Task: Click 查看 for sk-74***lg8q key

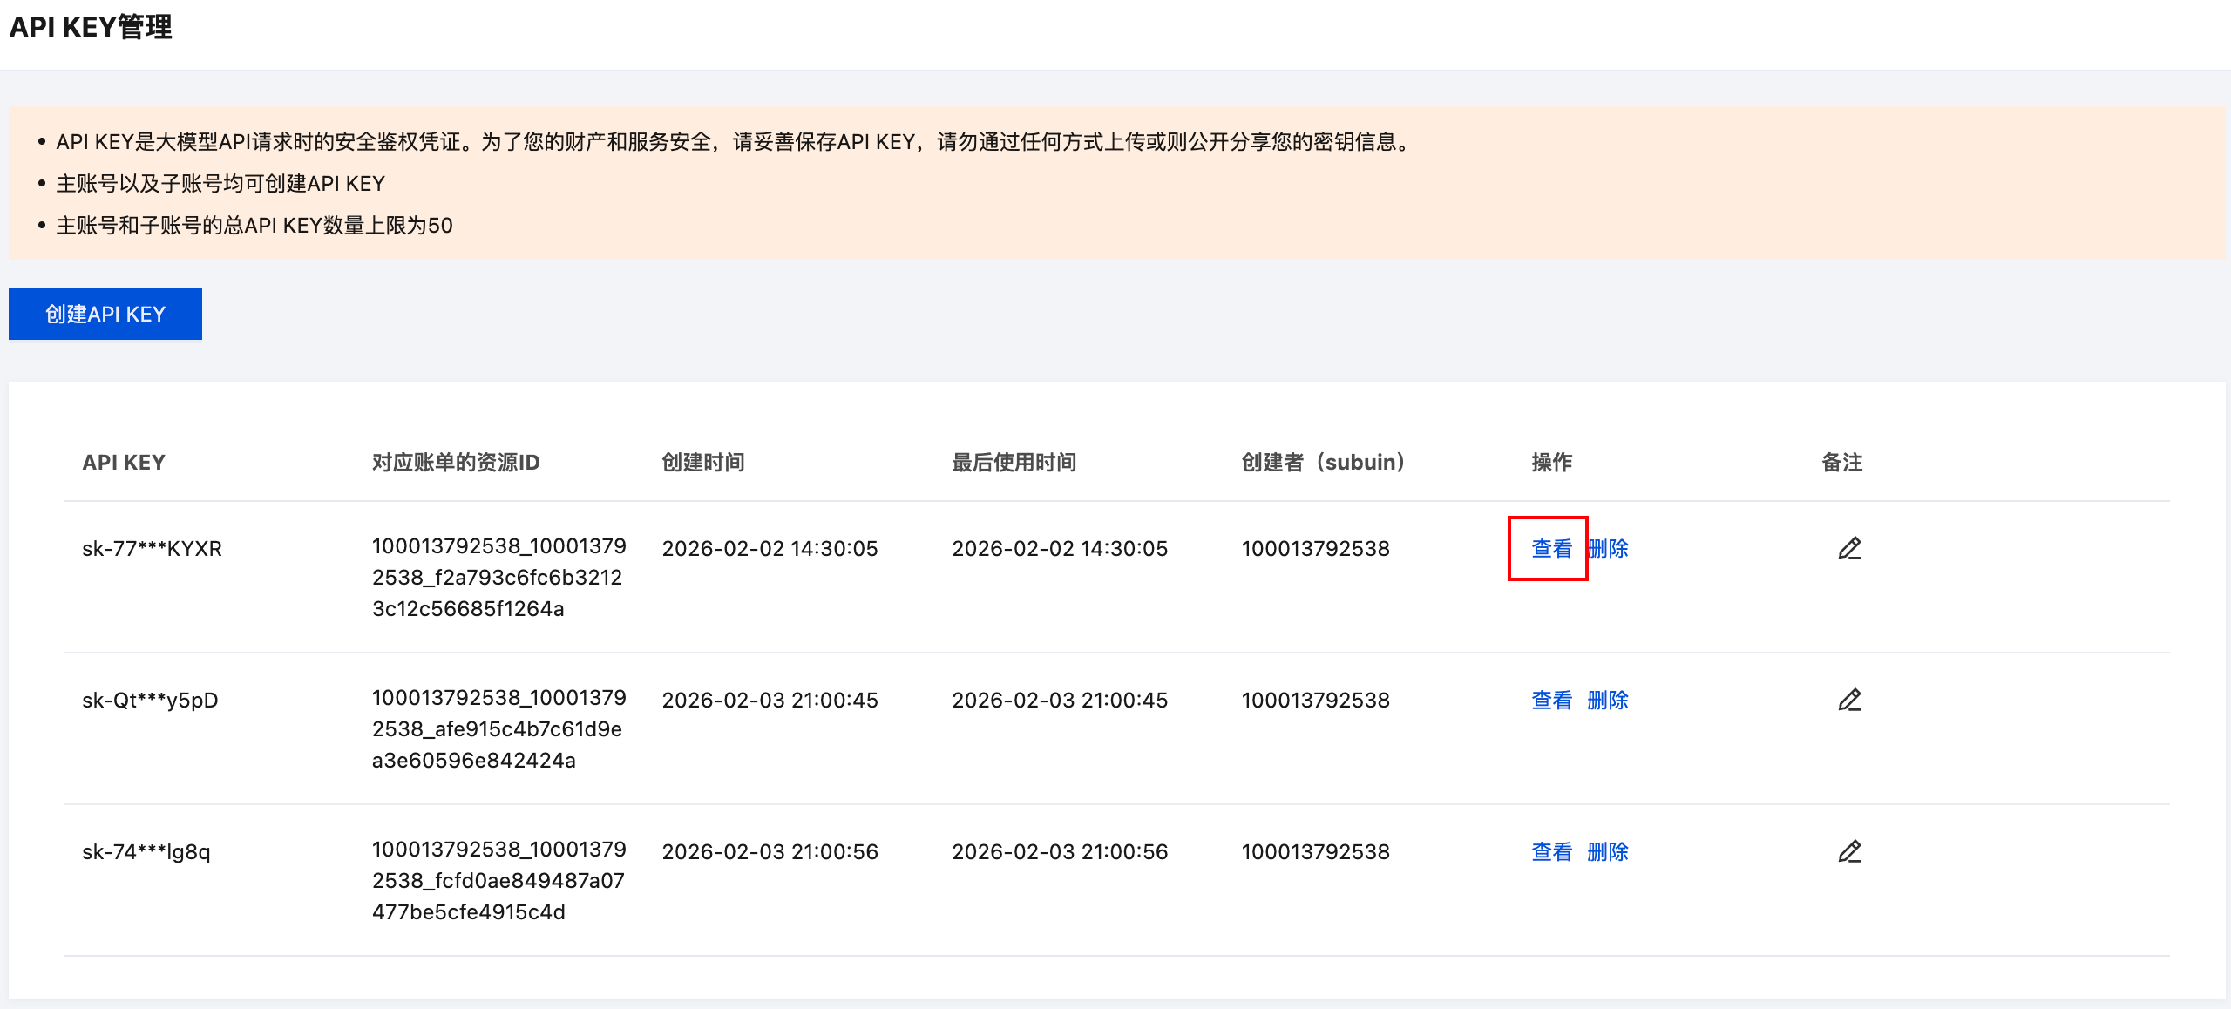Action: pos(1551,851)
